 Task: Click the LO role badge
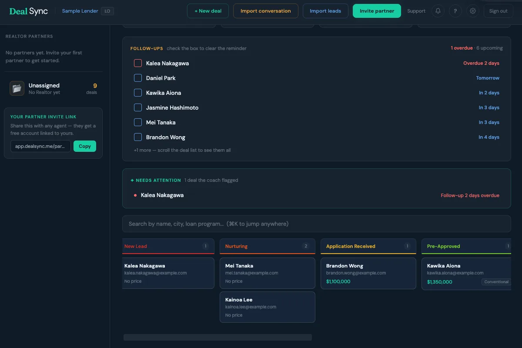[x=107, y=11]
